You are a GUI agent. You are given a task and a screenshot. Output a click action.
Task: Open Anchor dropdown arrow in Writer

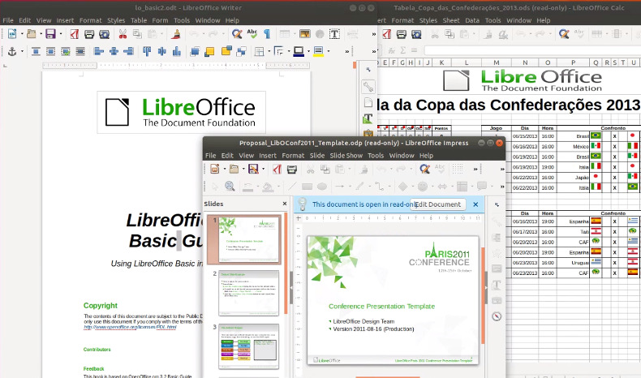[22, 51]
